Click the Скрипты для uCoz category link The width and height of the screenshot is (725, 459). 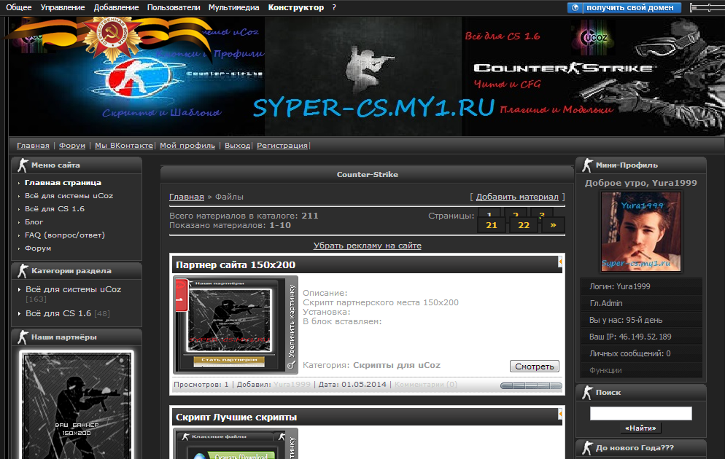click(397, 365)
